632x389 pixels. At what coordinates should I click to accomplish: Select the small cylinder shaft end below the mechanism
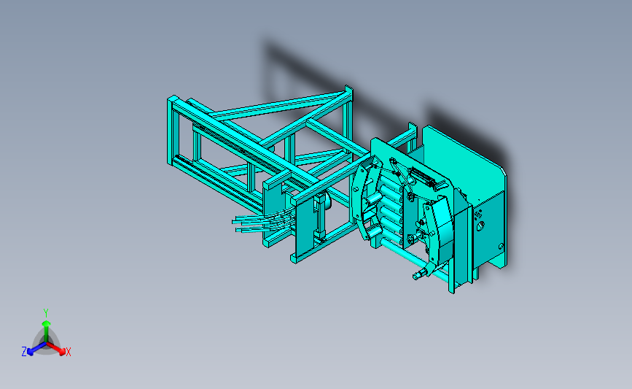point(419,275)
